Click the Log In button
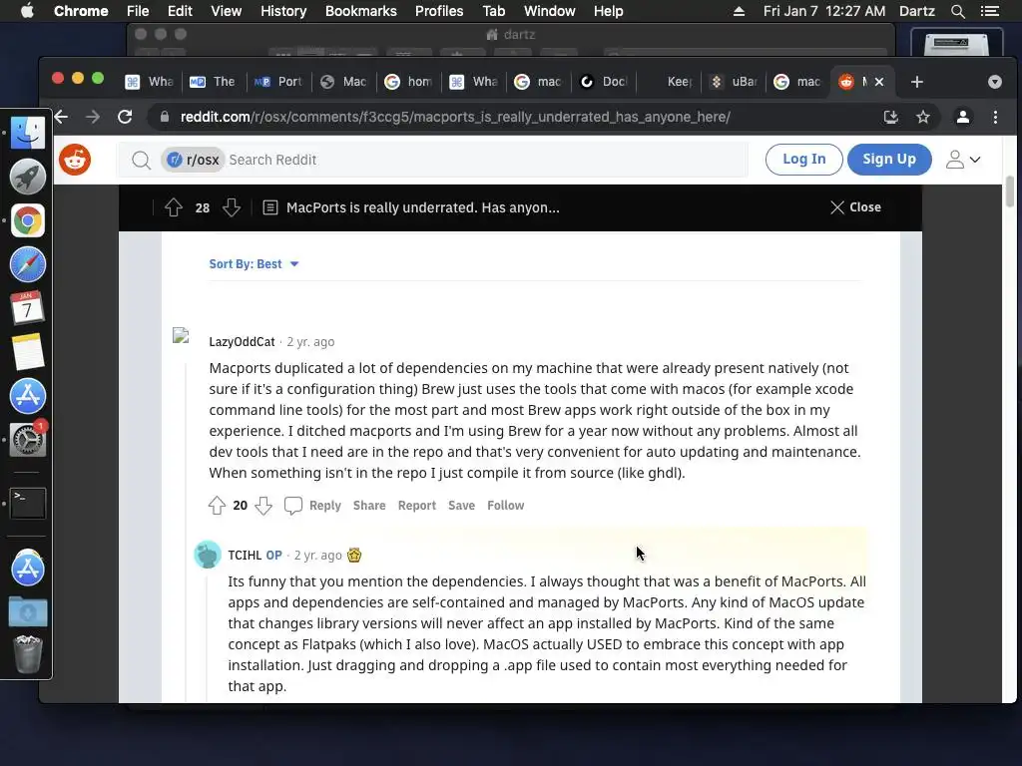 click(803, 159)
